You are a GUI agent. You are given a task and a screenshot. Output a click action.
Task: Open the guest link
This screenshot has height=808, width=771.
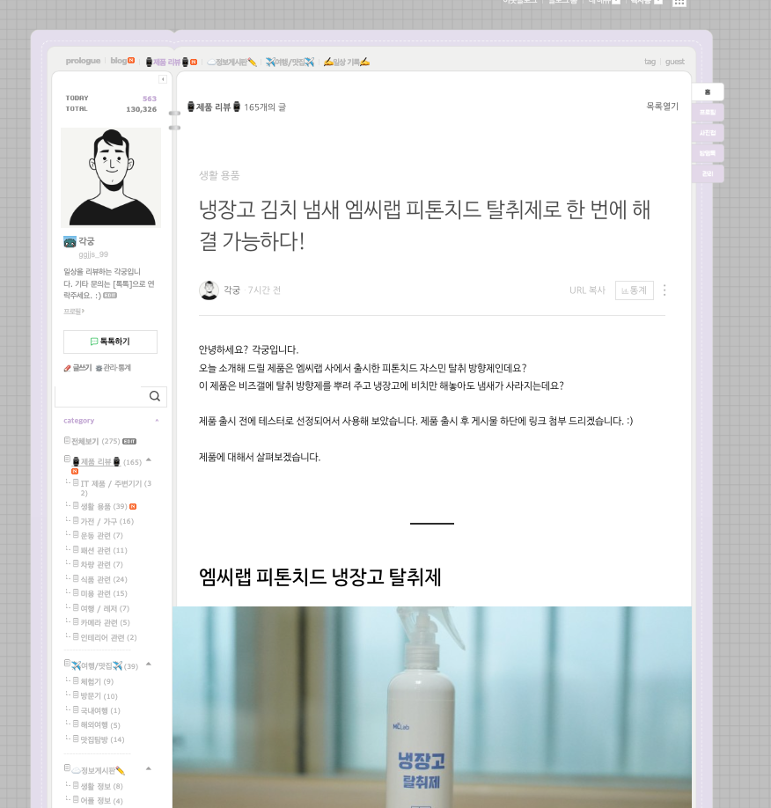[674, 62]
